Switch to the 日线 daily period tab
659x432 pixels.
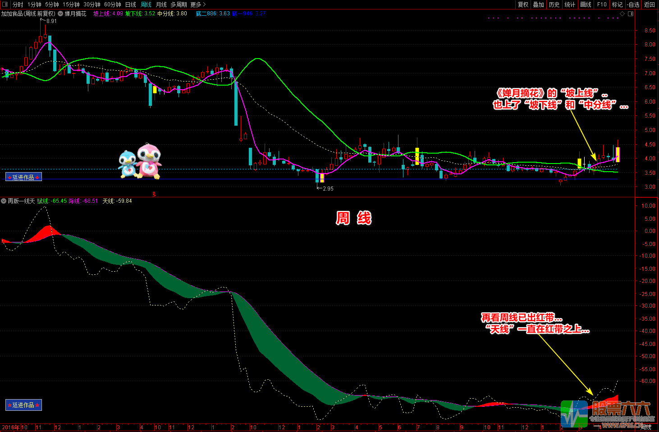[x=130, y=5]
